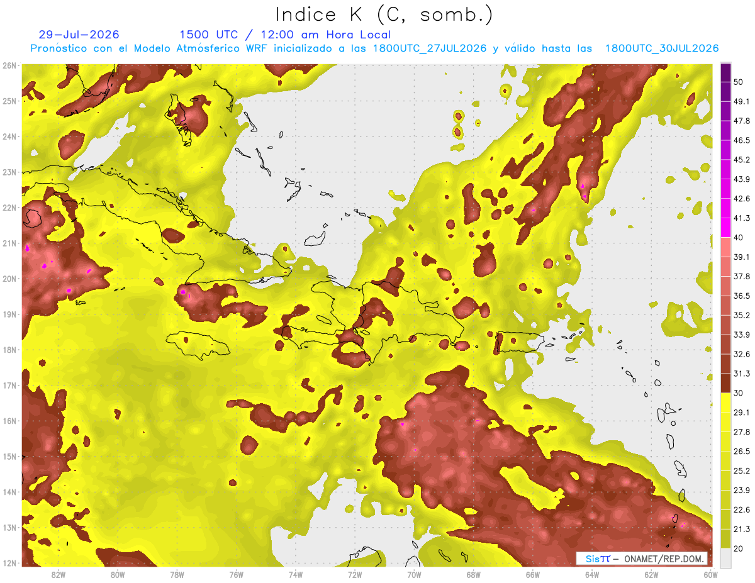Click the colorbar value "46.5"
The width and height of the screenshot is (755, 583).
(742, 140)
